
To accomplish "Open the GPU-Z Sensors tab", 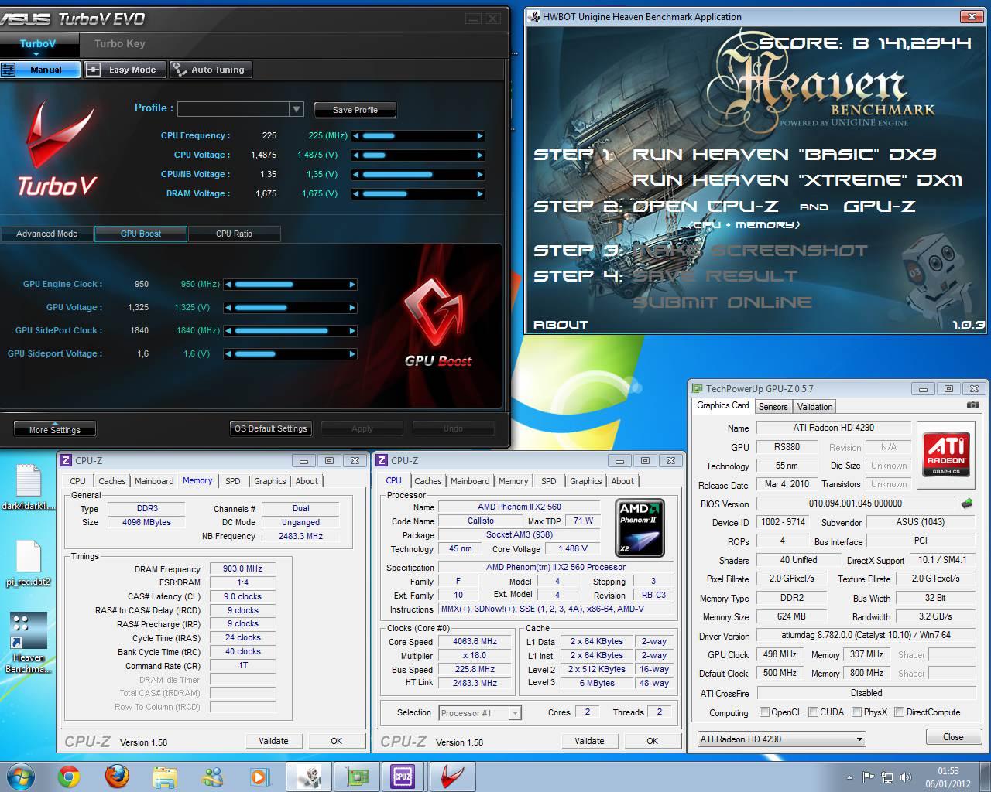I will [x=773, y=407].
